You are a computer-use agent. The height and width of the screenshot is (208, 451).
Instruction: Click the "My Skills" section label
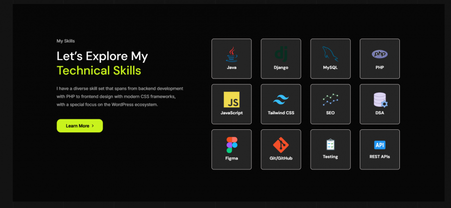[66, 41]
